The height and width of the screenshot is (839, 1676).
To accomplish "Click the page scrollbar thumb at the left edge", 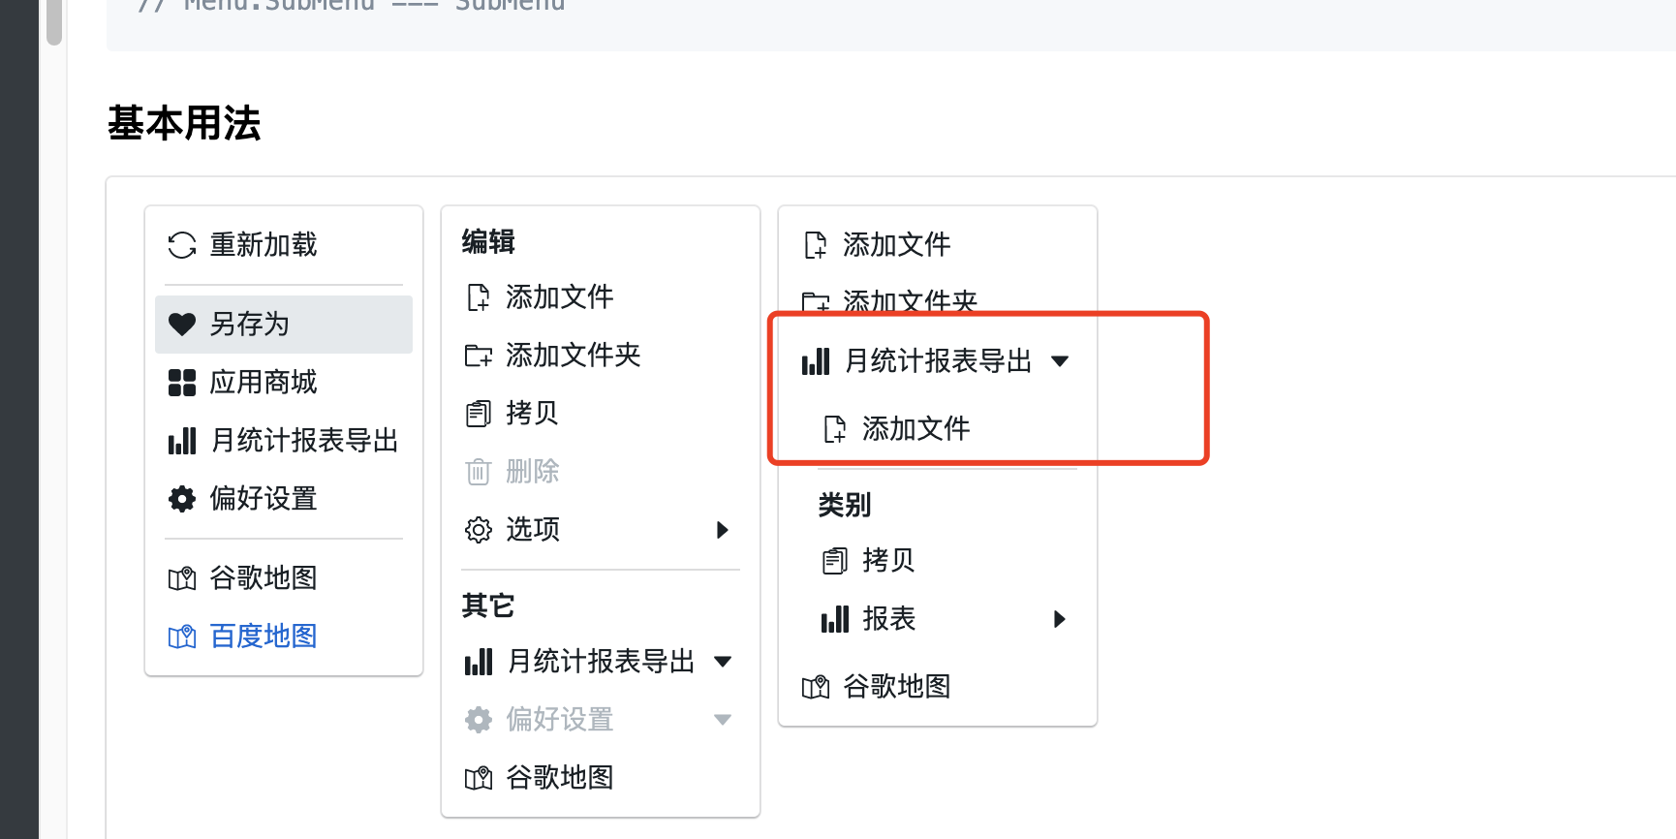I will click(54, 22).
